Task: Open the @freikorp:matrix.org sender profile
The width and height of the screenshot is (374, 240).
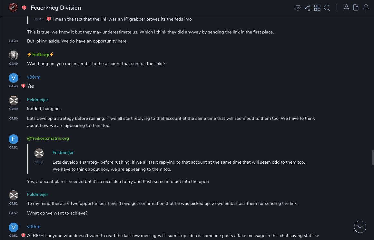Action: pos(48,138)
